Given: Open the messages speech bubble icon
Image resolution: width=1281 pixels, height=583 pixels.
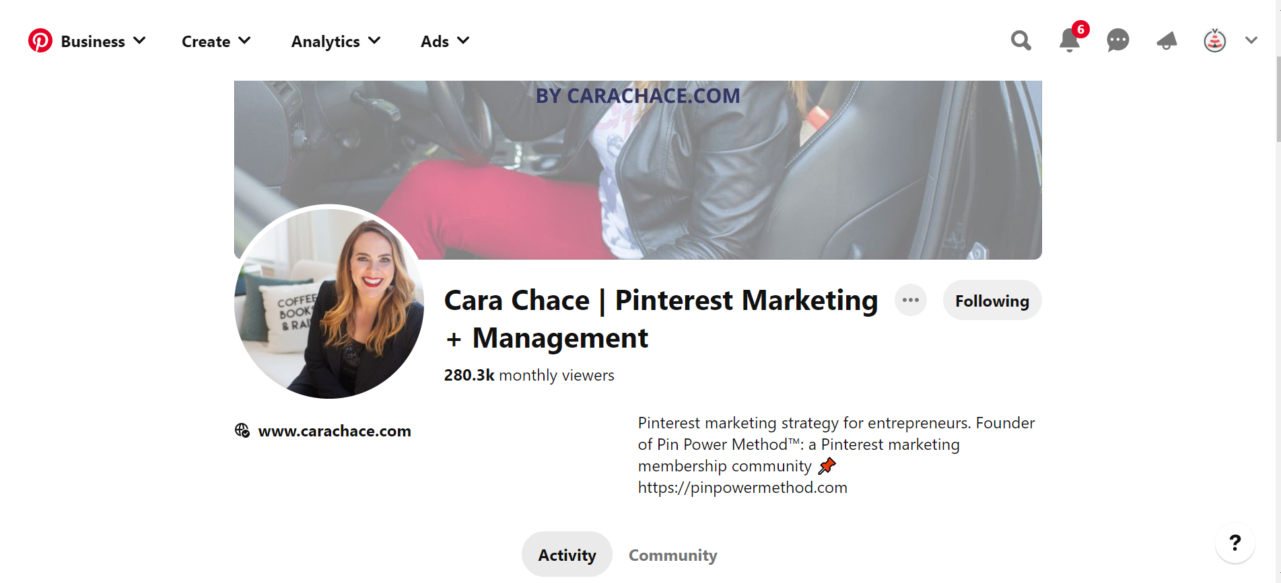Looking at the screenshot, I should pos(1118,40).
